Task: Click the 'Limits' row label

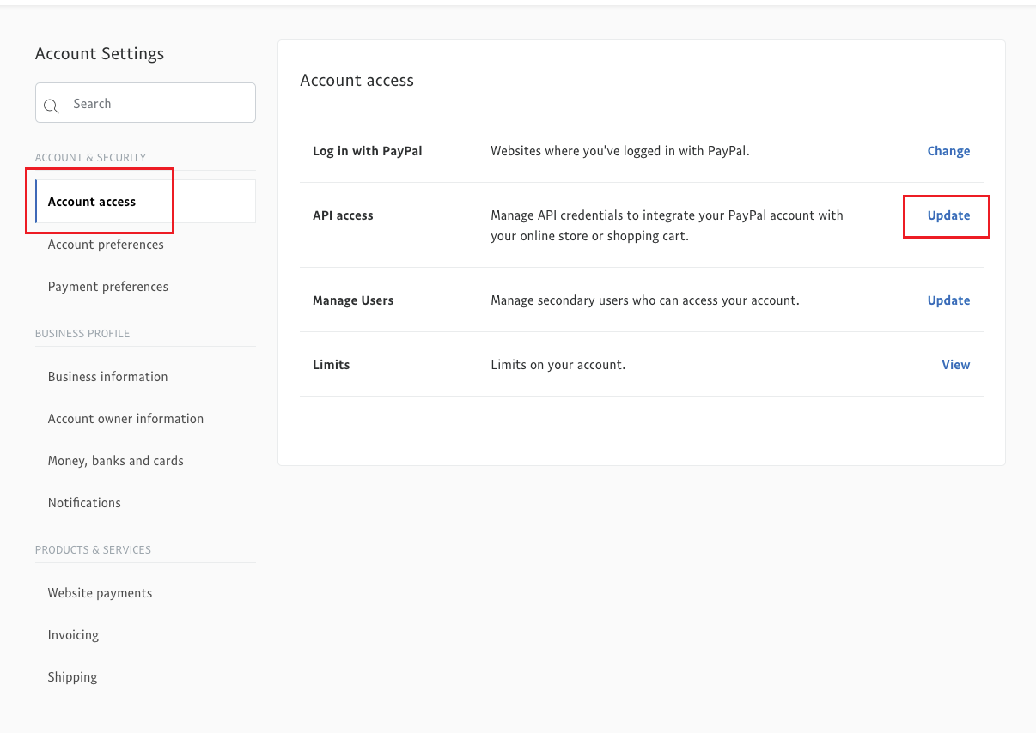Action: pyautogui.click(x=332, y=365)
